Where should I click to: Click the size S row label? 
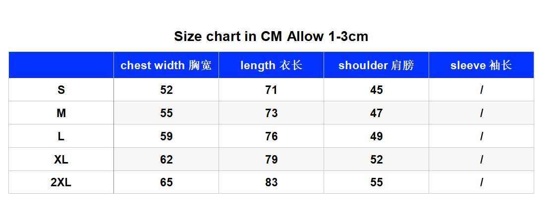61,90
